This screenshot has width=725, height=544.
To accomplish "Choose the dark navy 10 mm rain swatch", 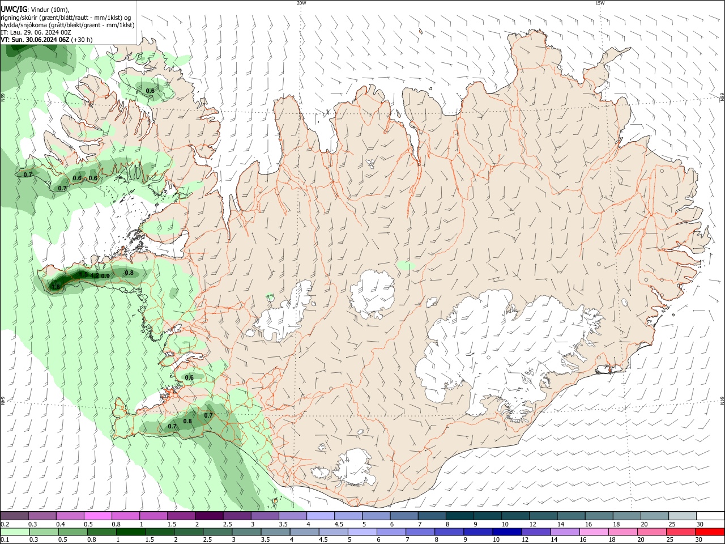I will coord(506,532).
